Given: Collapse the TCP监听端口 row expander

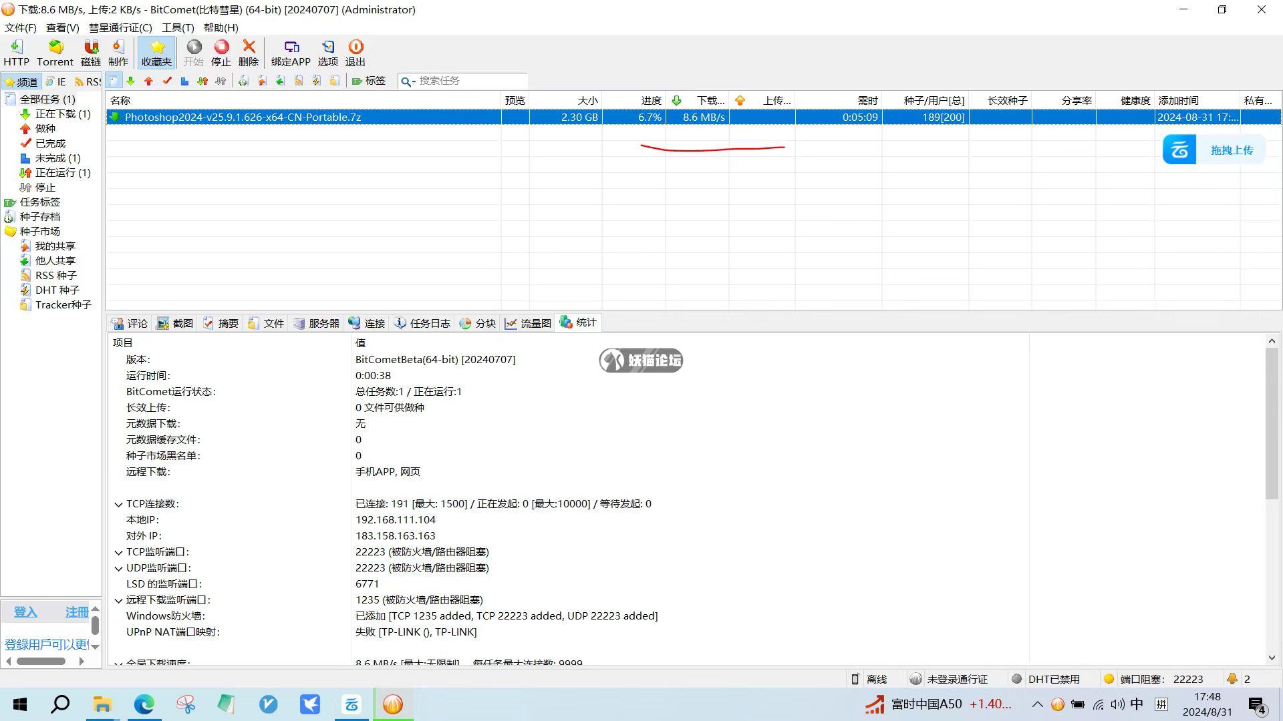Looking at the screenshot, I should tap(118, 552).
